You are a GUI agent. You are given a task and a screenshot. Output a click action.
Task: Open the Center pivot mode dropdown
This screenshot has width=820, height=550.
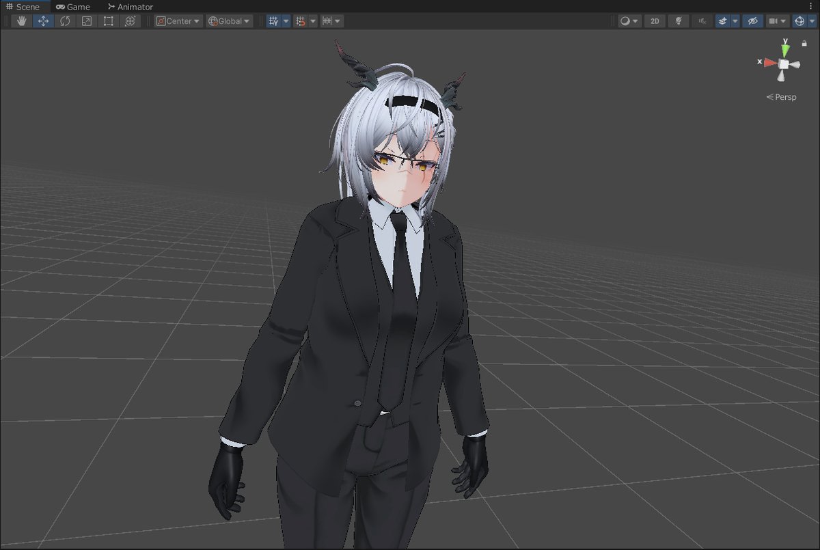(x=178, y=21)
